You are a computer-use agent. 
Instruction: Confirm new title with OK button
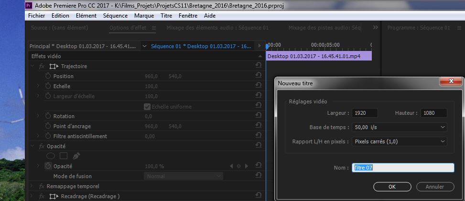[392, 187]
